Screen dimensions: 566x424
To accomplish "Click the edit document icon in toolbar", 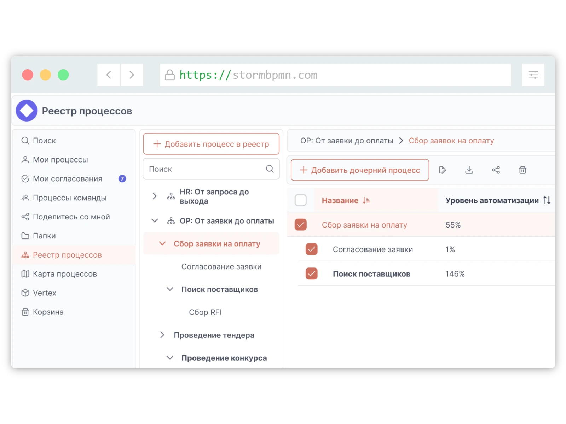I will (442, 170).
